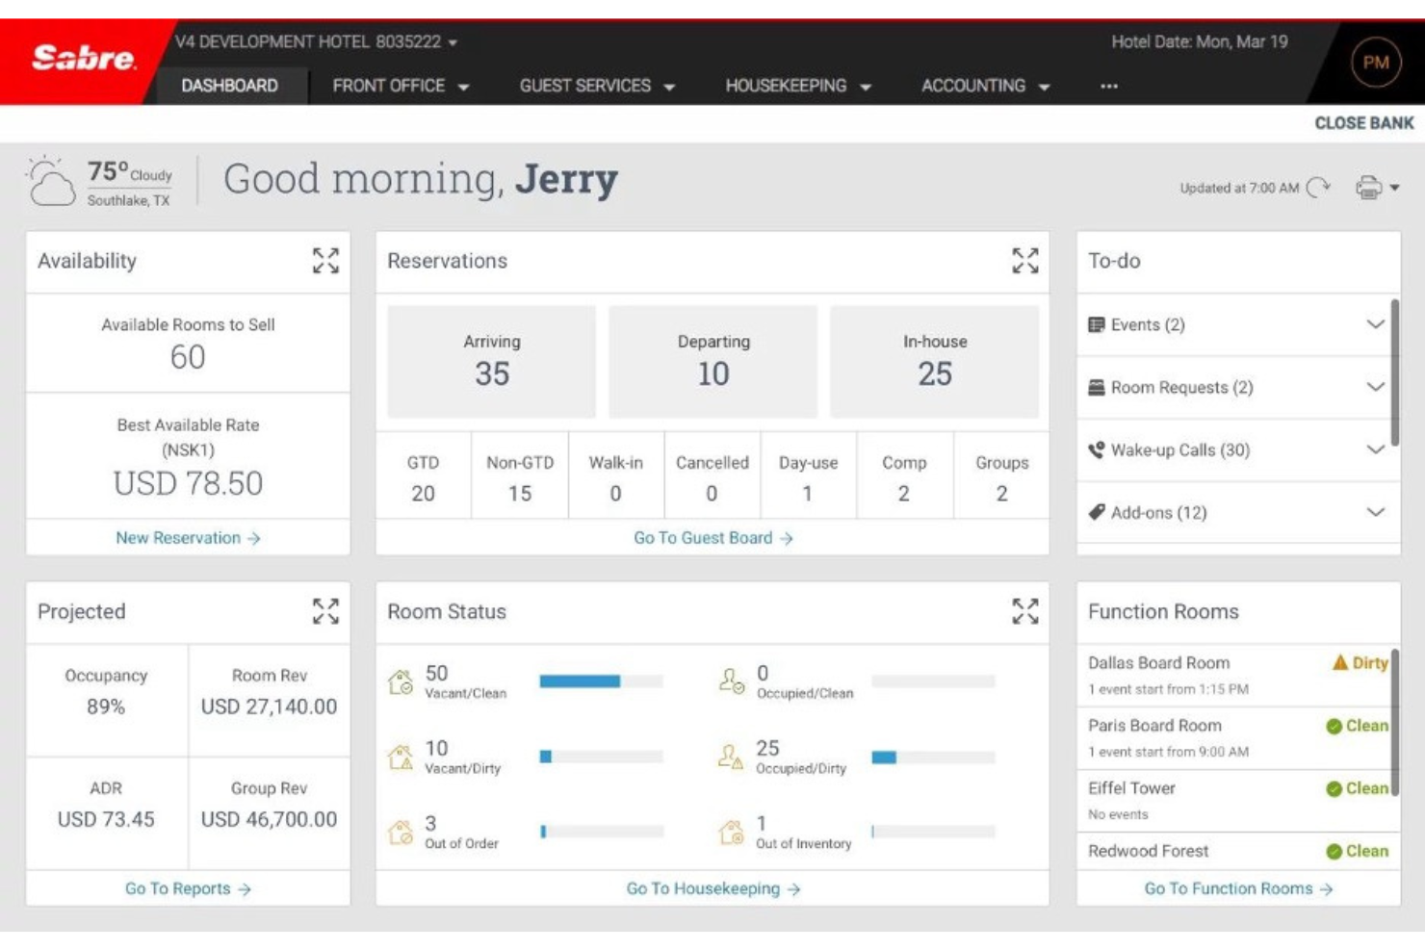
Task: Select the Arriving 35 reservations tile
Action: pyautogui.click(x=490, y=360)
